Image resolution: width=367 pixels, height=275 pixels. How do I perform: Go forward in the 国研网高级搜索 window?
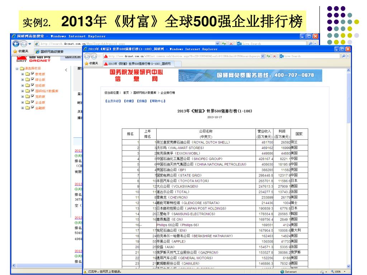click(x=24, y=44)
